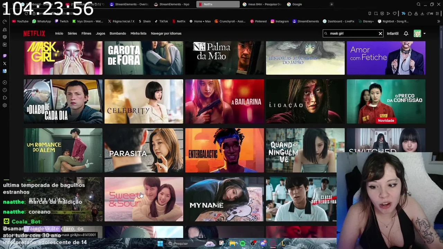Open the My Name title
This screenshot has width=443, height=249.
[224, 199]
